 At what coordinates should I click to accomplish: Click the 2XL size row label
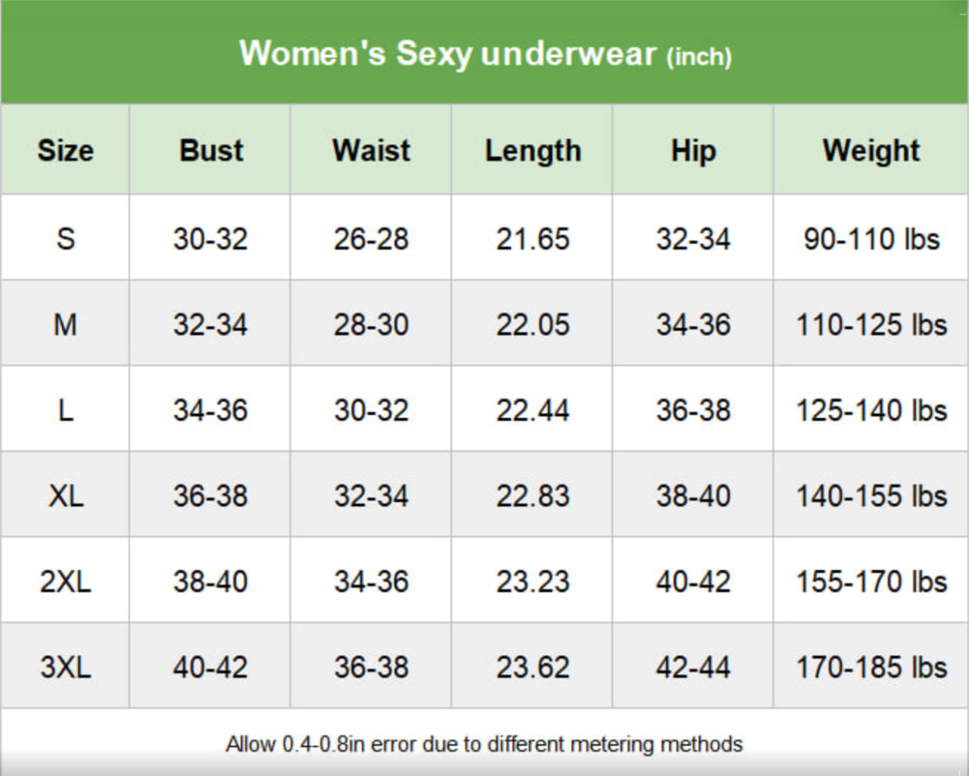pos(65,581)
